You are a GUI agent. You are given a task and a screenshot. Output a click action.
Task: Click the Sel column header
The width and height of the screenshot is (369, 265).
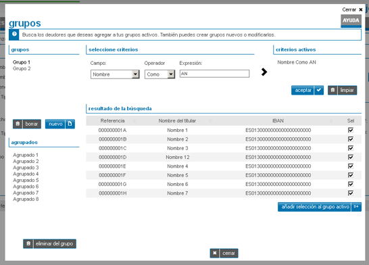coord(351,121)
